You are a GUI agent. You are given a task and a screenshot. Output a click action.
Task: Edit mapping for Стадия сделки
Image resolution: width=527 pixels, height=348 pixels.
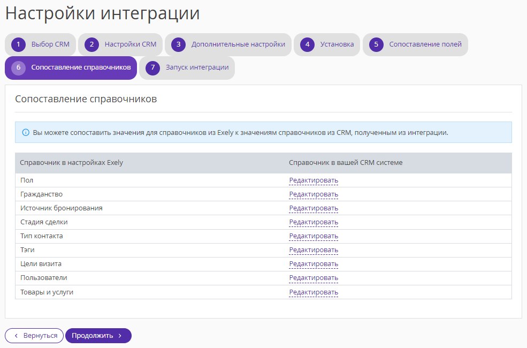tap(314, 222)
